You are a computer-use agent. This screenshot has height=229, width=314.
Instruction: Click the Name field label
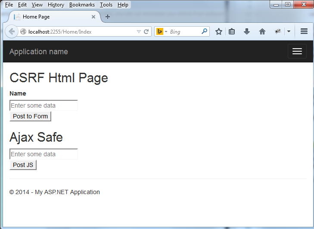click(x=18, y=93)
